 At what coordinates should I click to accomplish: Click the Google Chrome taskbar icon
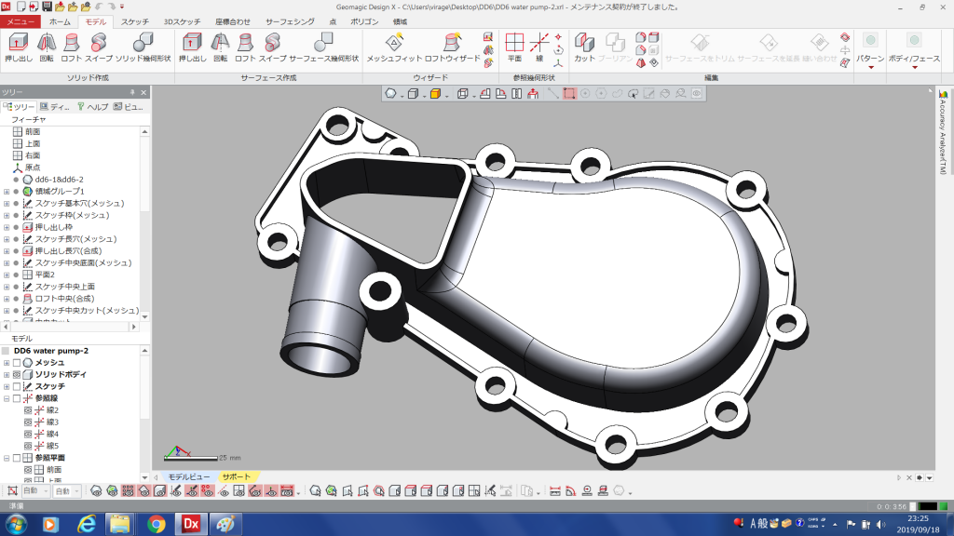tap(156, 525)
